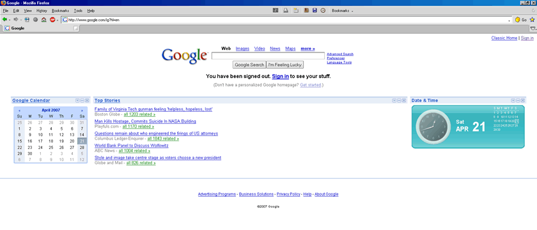Viewport: 537px width, 230px height.
Task: Open the History menu
Action: point(42,11)
